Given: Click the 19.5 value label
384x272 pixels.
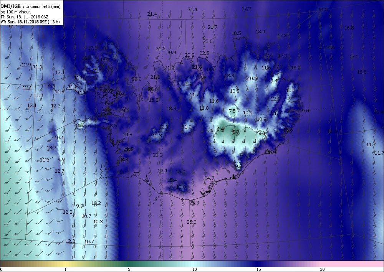Looking at the screenshot, I should tap(128, 149).
